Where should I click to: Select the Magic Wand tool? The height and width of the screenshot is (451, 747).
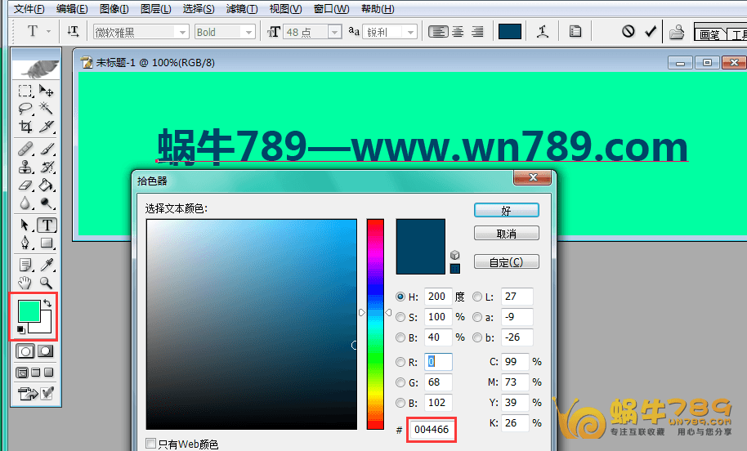[47, 109]
